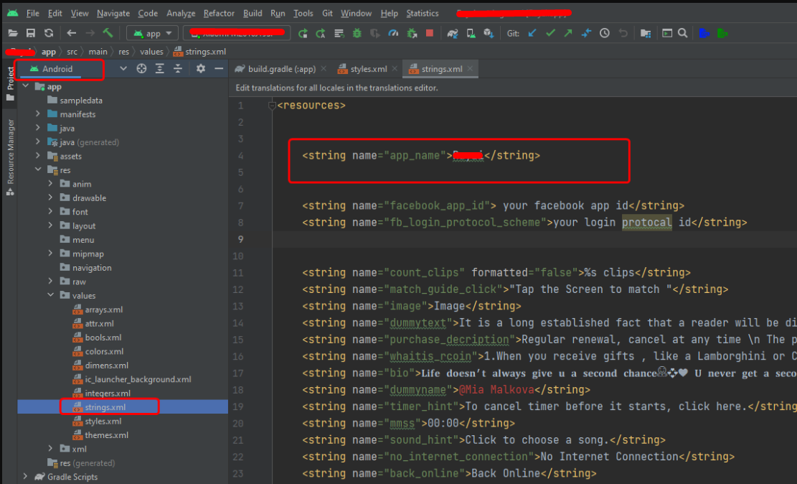This screenshot has height=484, width=797.
Task: Click the Search Everywhere magnifier icon
Action: 683,33
